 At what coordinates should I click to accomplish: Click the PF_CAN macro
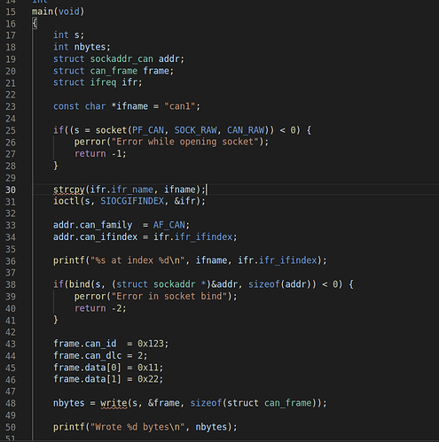[148, 130]
